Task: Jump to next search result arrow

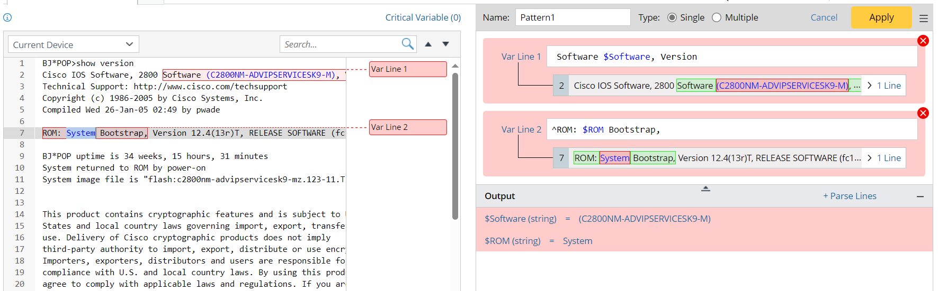Action: coord(445,44)
